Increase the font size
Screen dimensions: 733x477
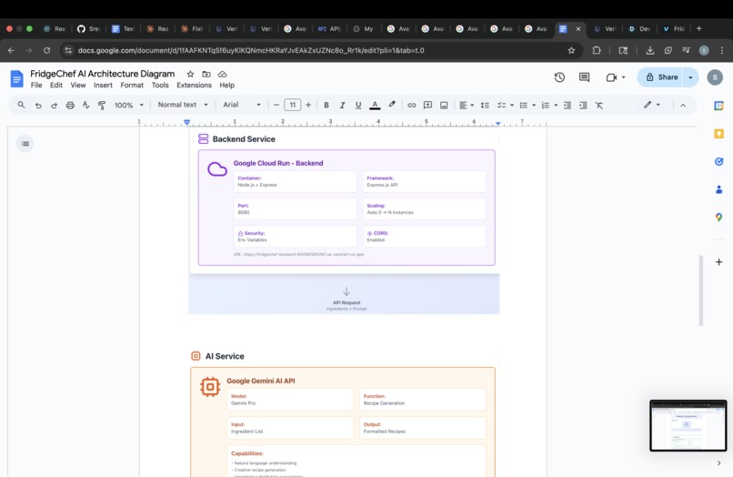308,106
